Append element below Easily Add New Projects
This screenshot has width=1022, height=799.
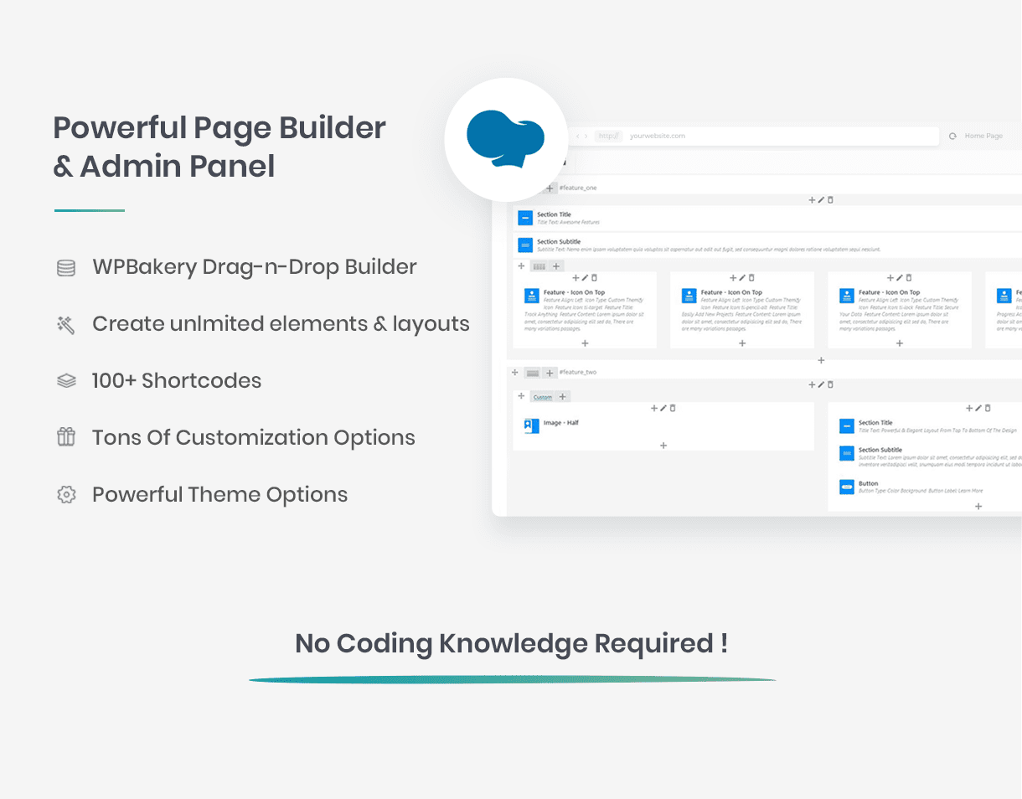[x=742, y=343]
